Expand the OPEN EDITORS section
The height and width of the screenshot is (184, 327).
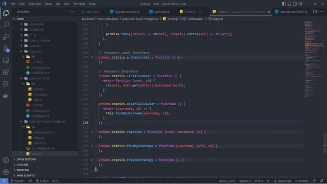pyautogui.click(x=26, y=159)
